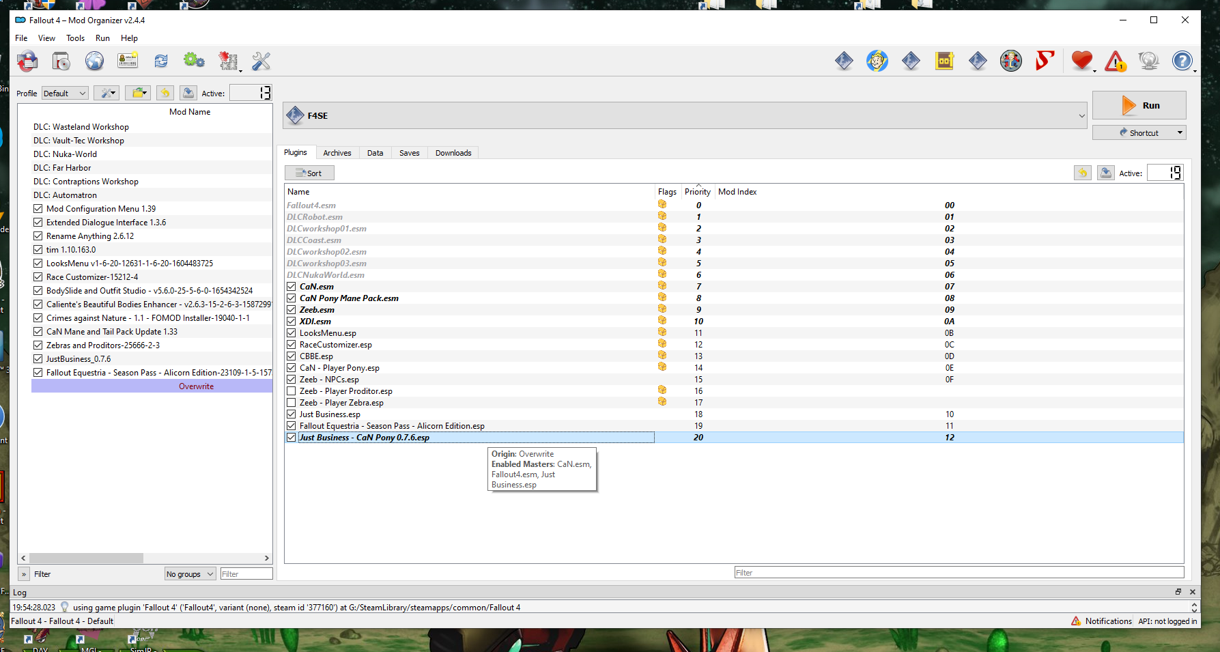Disable the LooksMenu v1-6-20 mod checkbox
Viewport: 1220px width, 652px height.
tap(38, 264)
